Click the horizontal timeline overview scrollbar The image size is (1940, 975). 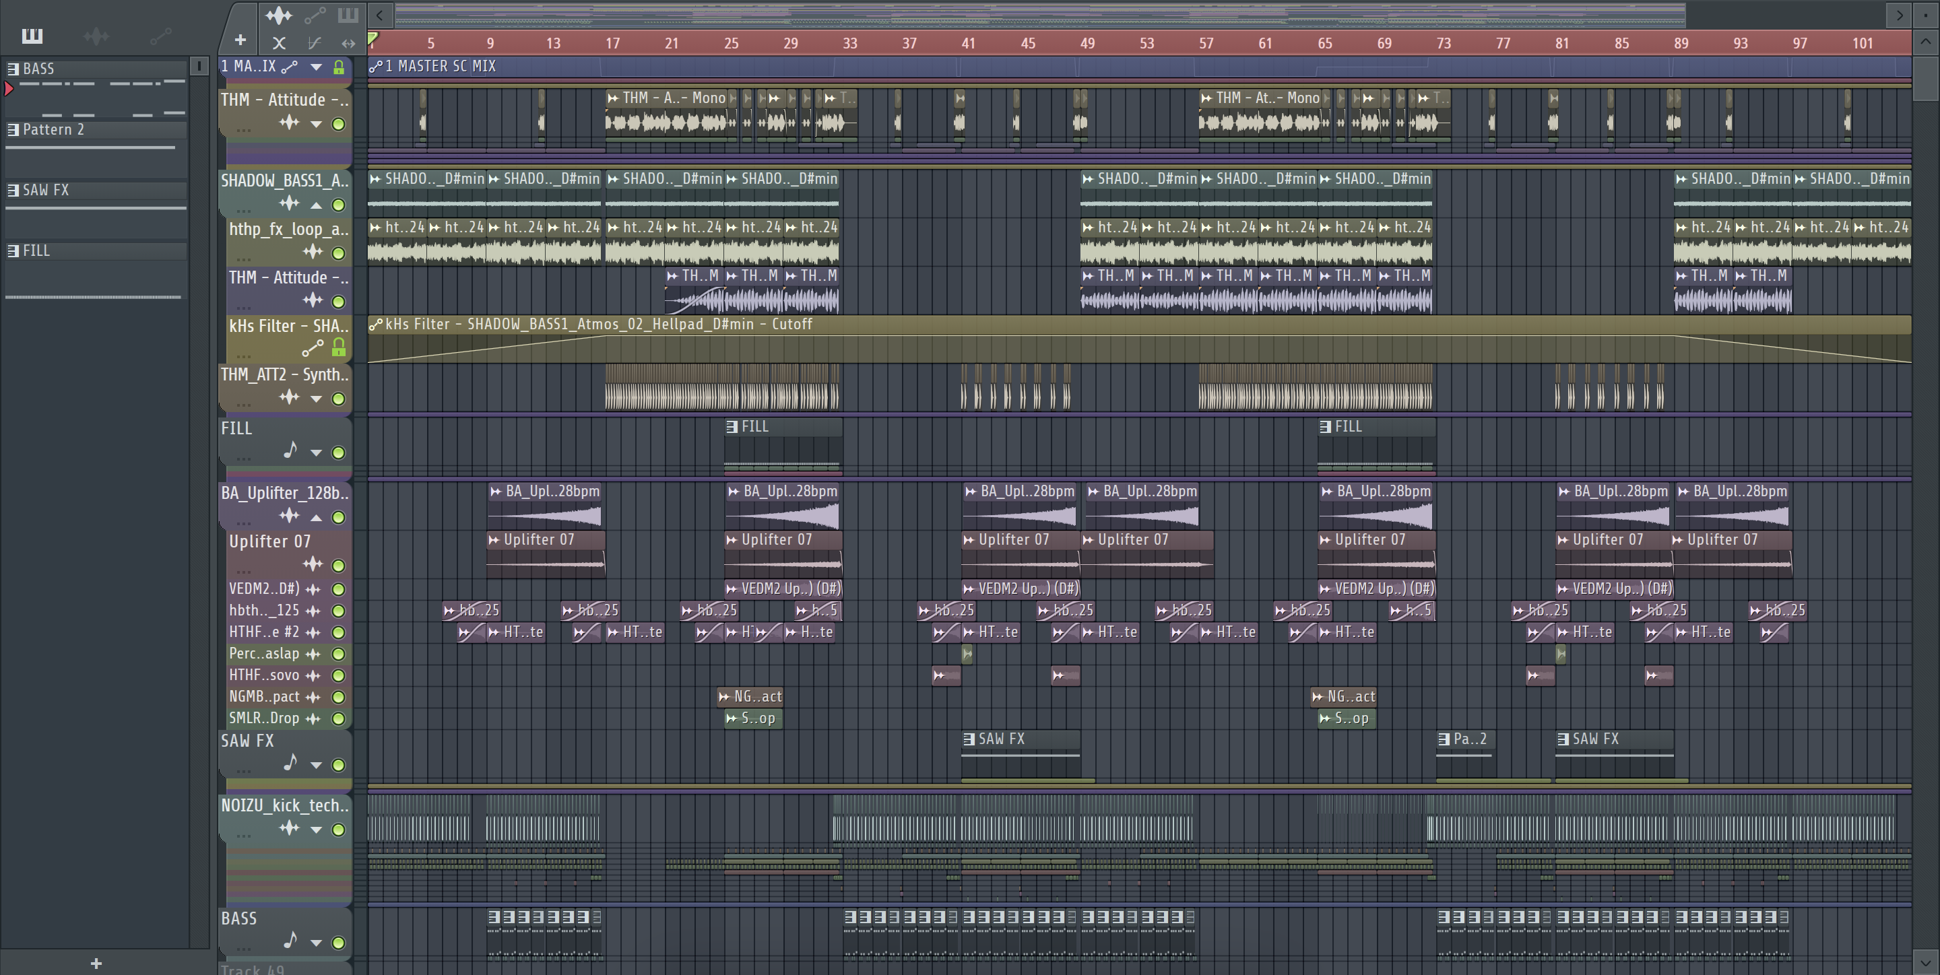tap(1039, 14)
